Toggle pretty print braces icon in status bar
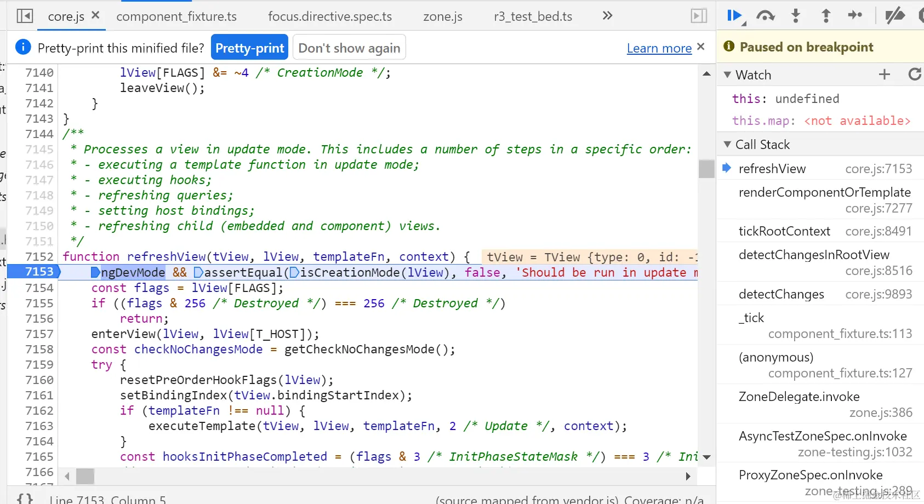This screenshot has height=504, width=924. [25, 499]
